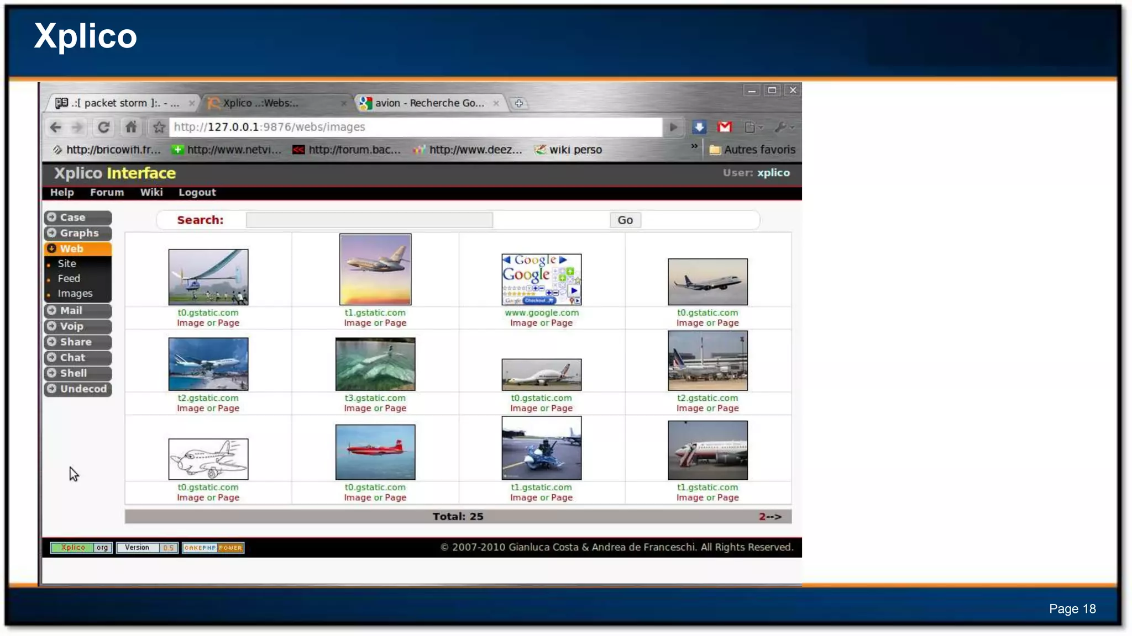1132x636 pixels.
Task: Click the Gmail icon in toolbar
Action: pos(725,127)
